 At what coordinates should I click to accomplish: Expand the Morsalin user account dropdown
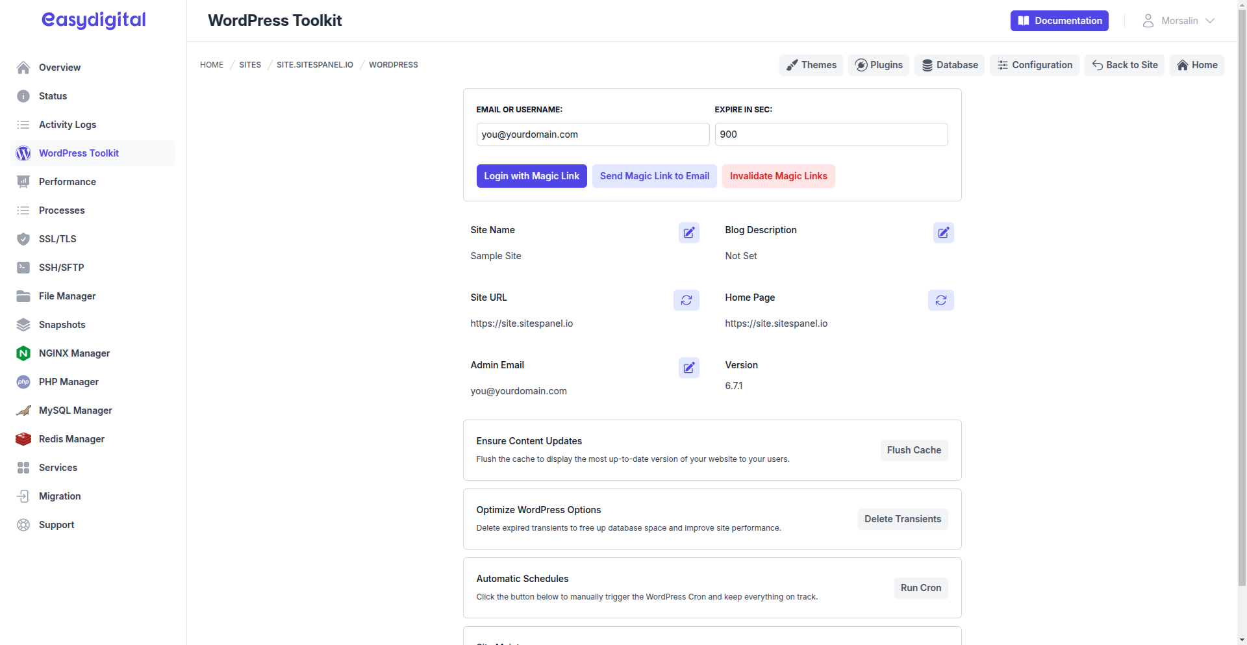pos(1178,21)
